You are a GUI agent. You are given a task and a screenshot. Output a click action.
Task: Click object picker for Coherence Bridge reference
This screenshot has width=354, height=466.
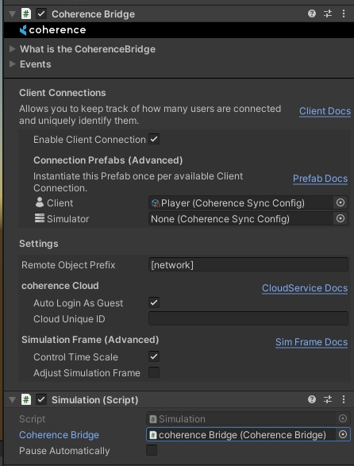(342, 434)
